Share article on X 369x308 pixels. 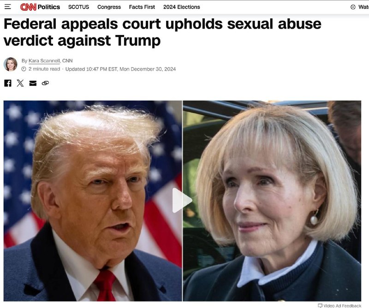point(20,83)
